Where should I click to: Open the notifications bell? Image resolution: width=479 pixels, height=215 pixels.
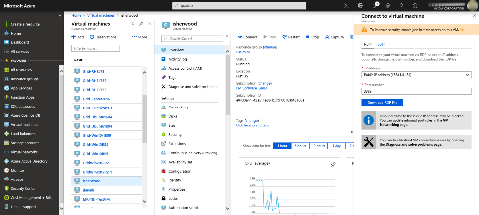point(373,6)
